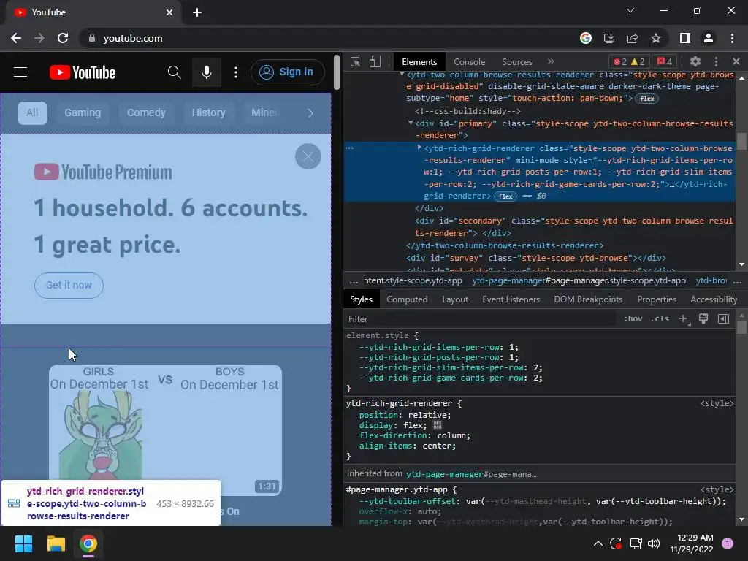Toggle :hov element state panel

(633, 319)
